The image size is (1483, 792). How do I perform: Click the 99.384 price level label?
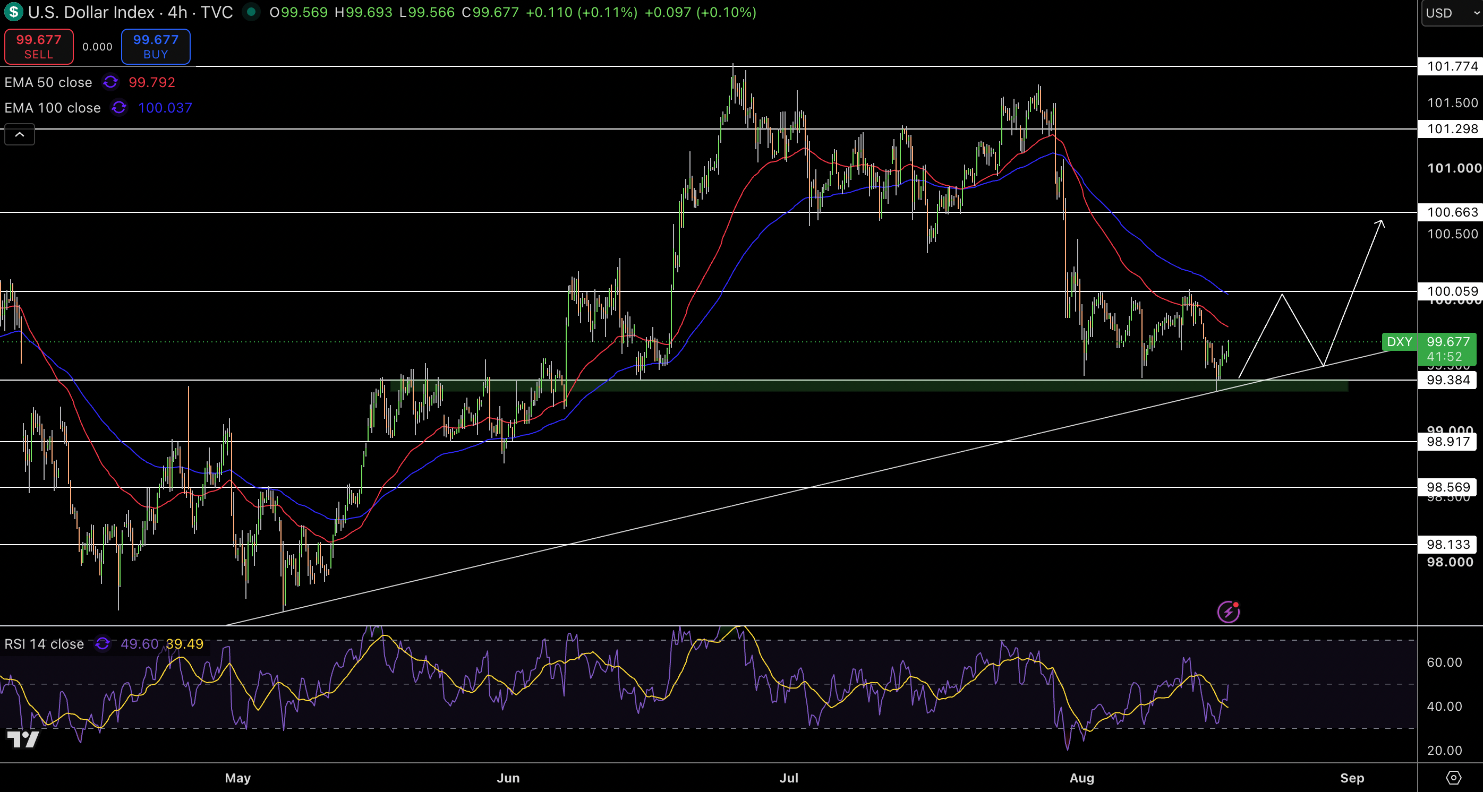1448,380
